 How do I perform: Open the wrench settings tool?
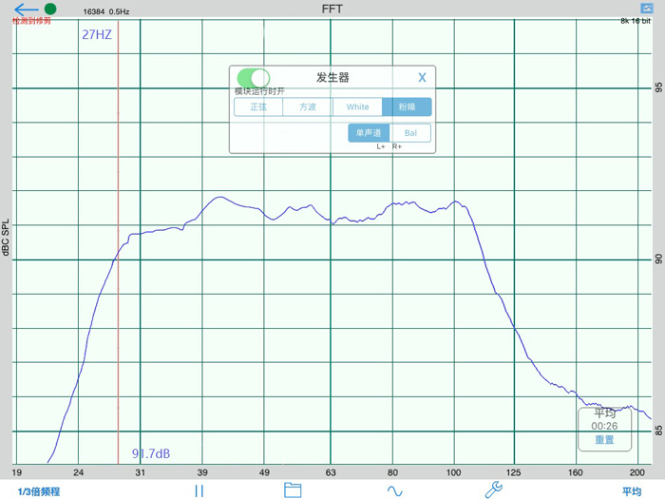493,490
